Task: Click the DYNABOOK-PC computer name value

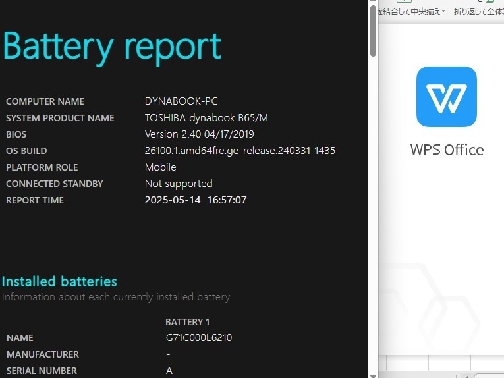Action: point(181,101)
